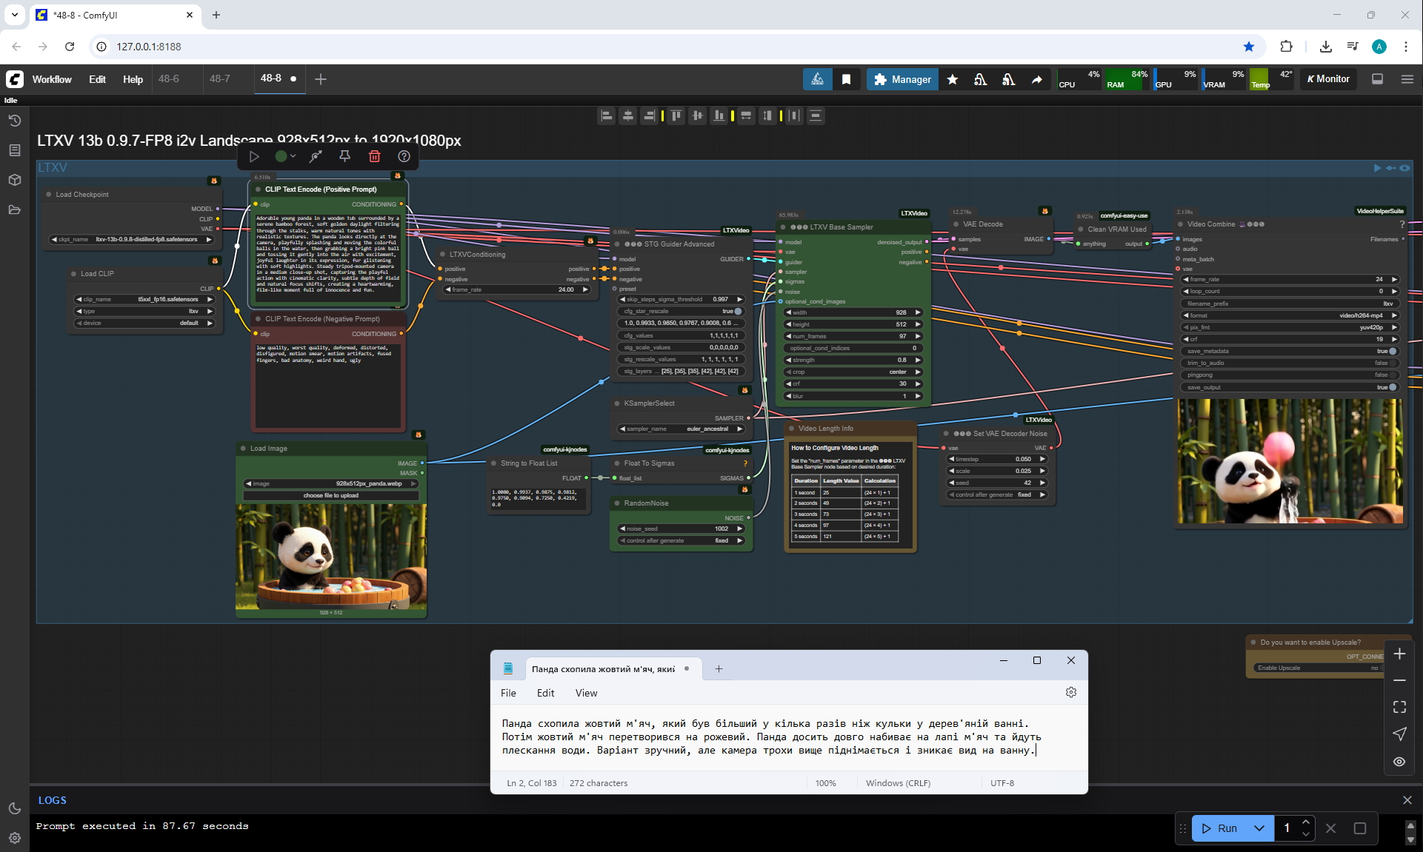The width and height of the screenshot is (1423, 852).
Task: Open the node library cube icon
Action: tap(14, 180)
